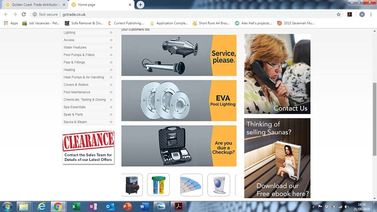
Task: Go back with the browser back arrow
Action: coord(6,14)
